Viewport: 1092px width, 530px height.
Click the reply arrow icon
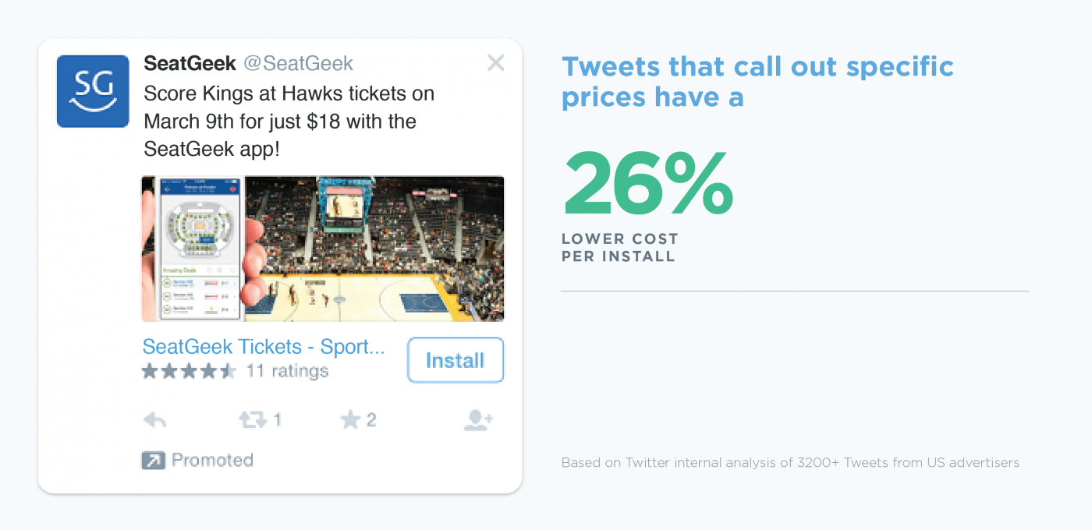(155, 421)
